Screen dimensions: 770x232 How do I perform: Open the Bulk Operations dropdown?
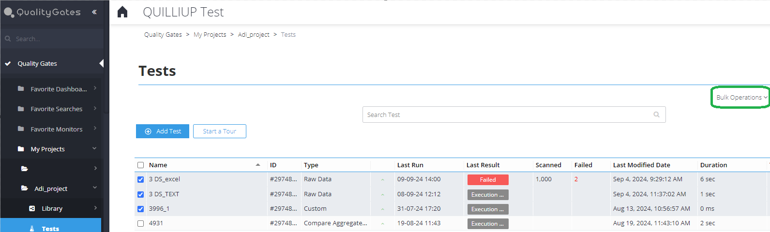pos(741,97)
